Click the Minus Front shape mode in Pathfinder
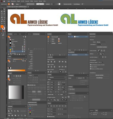The width and height of the screenshot is (113, 119). (x=12, y=111)
